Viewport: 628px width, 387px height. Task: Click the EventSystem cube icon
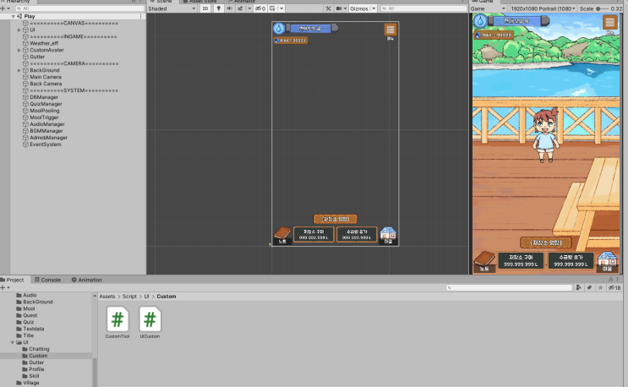point(25,144)
